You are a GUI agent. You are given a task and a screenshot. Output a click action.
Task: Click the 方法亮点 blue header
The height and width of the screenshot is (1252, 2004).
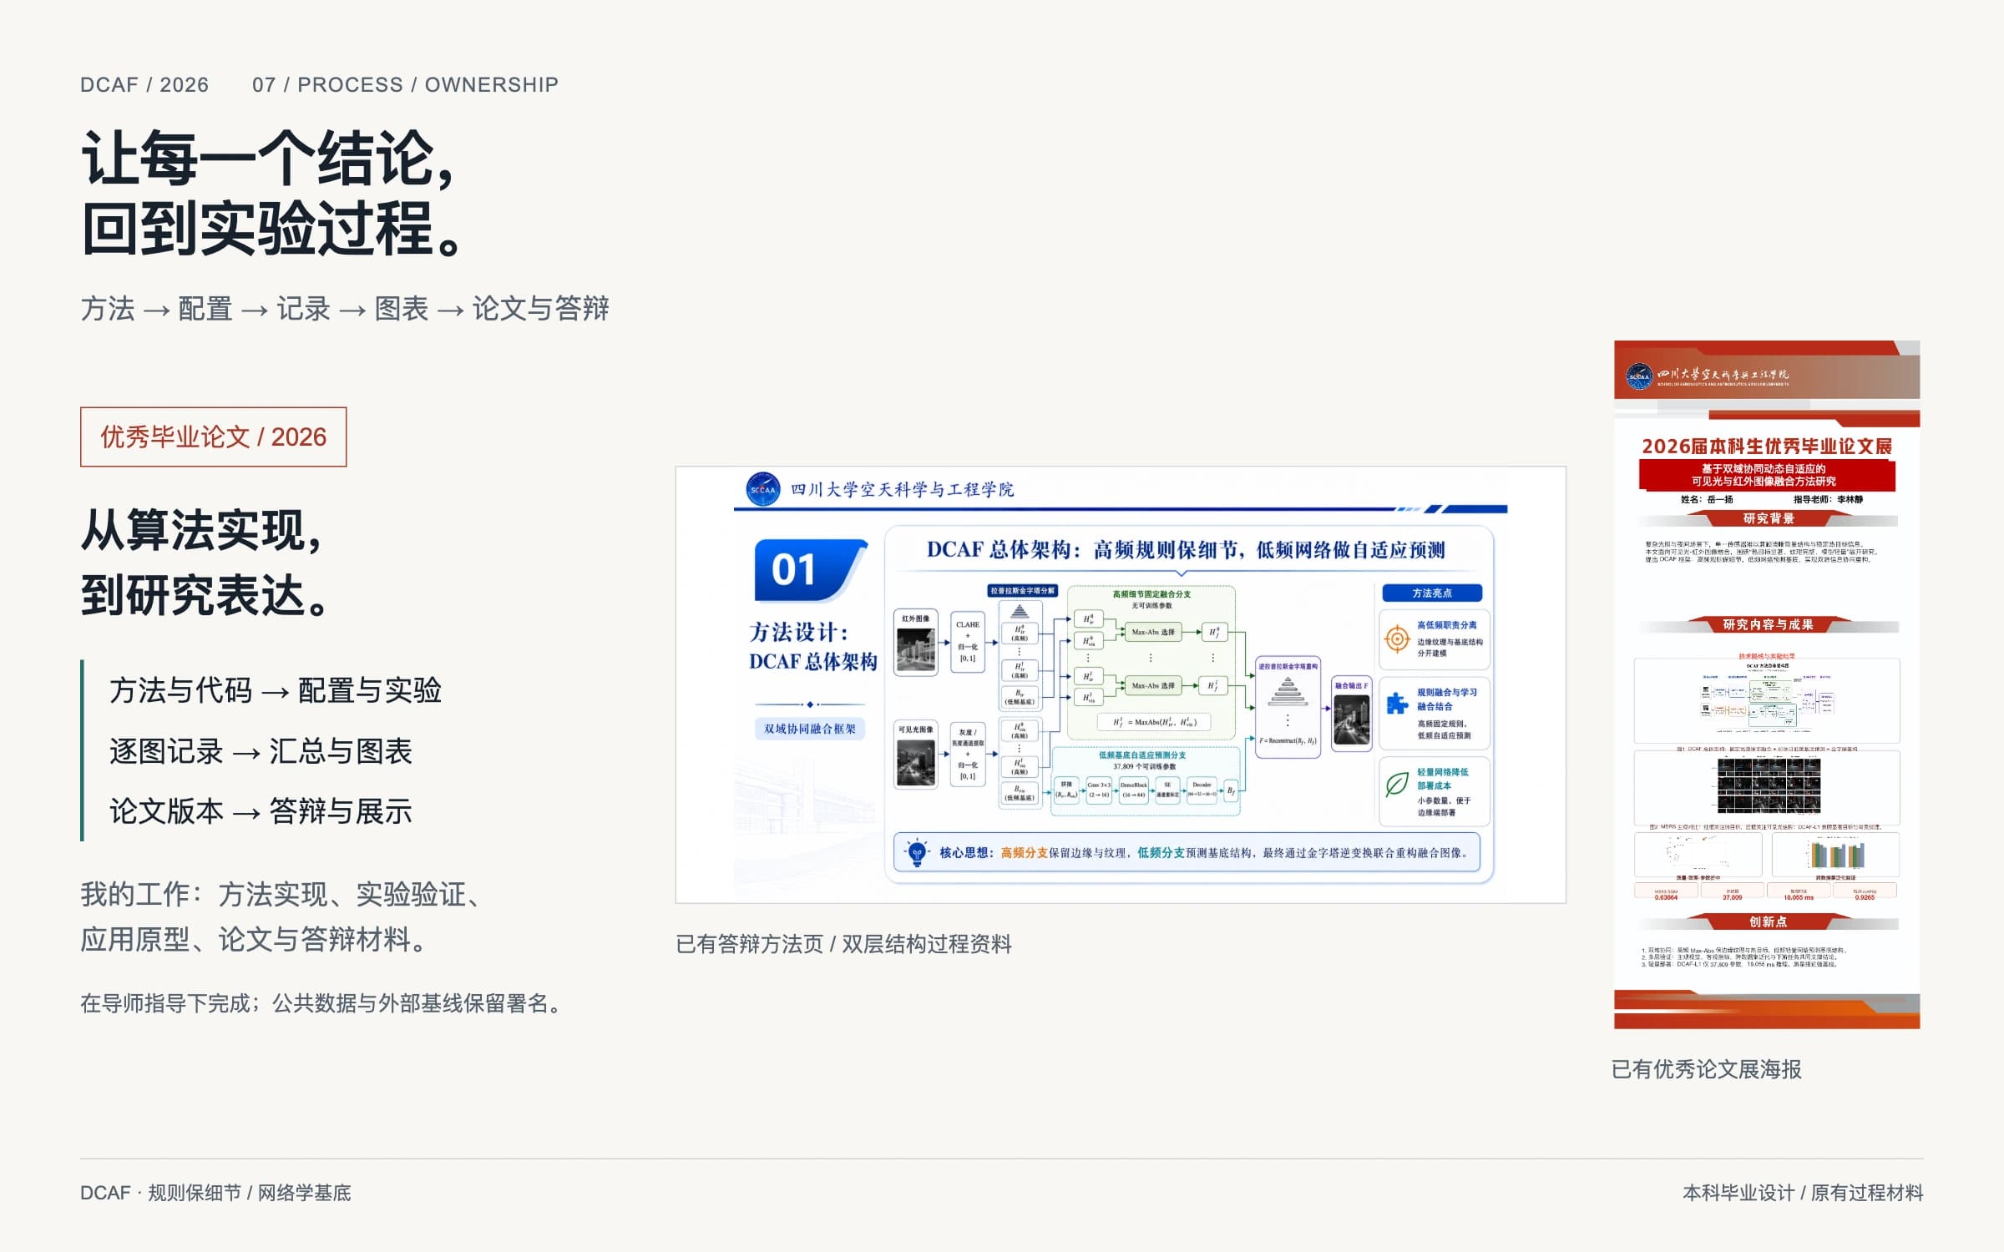(x=1432, y=593)
